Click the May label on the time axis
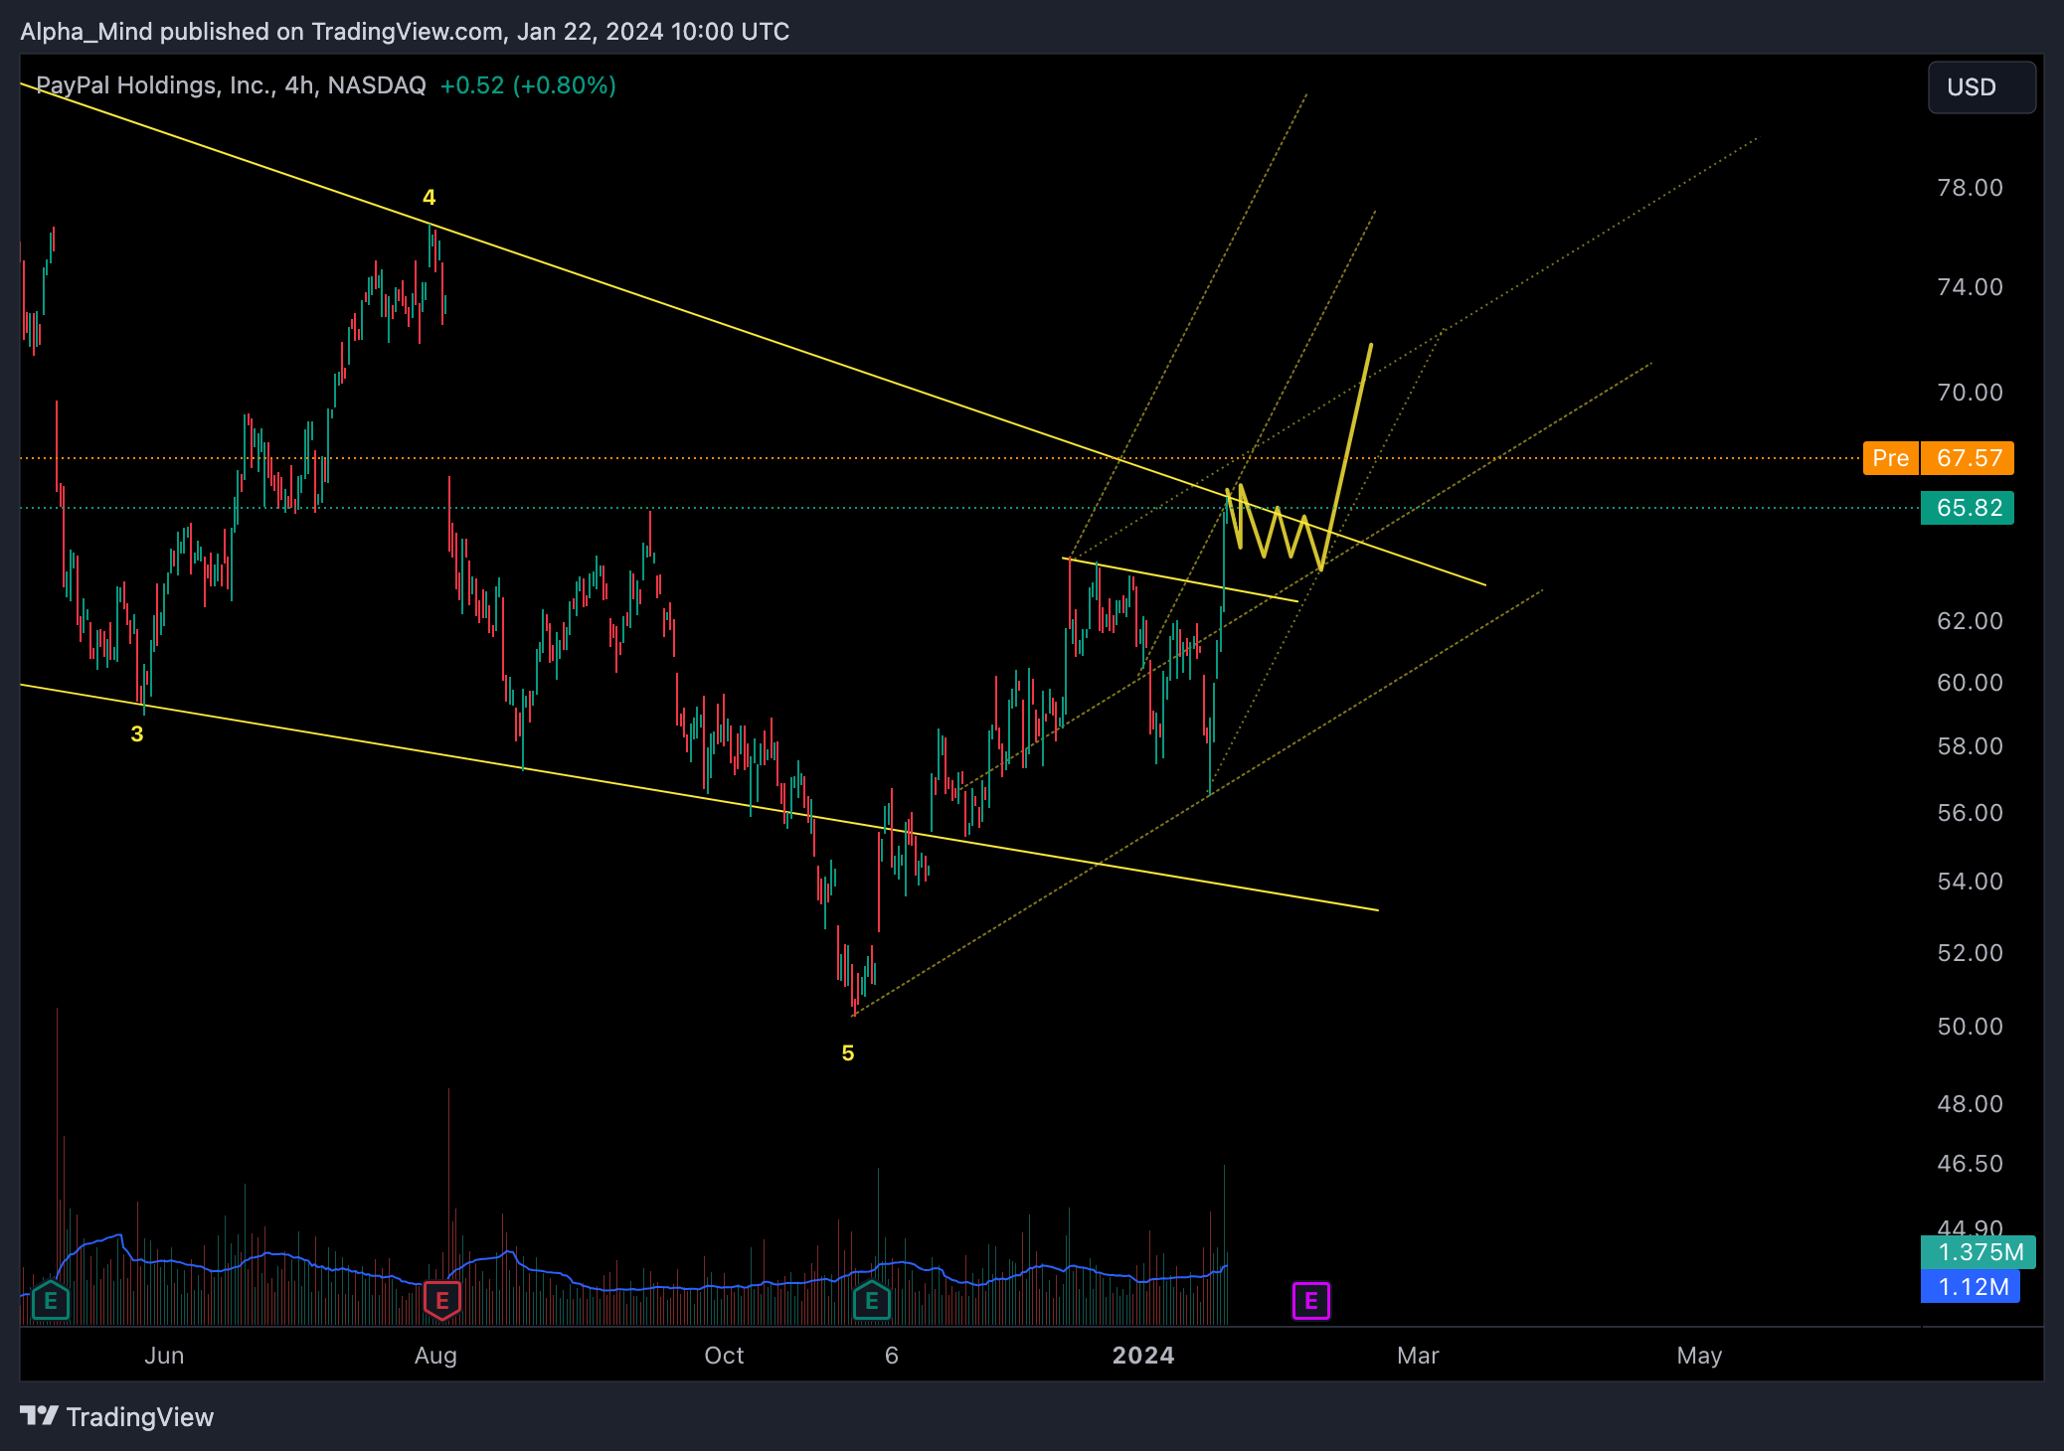This screenshot has width=2064, height=1451. [x=1699, y=1356]
